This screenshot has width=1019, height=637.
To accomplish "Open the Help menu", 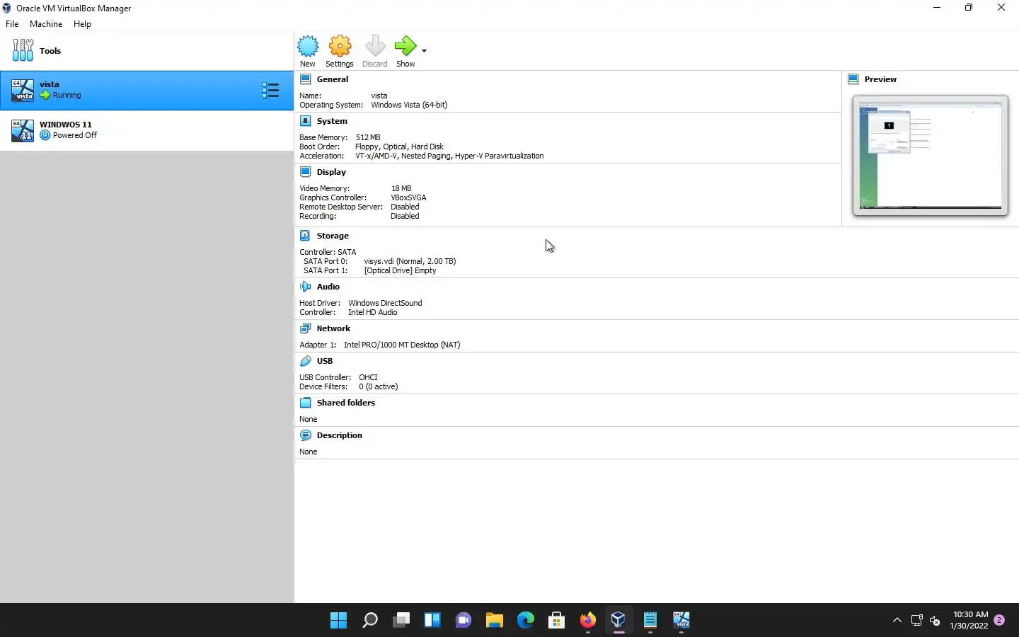I will coord(82,24).
